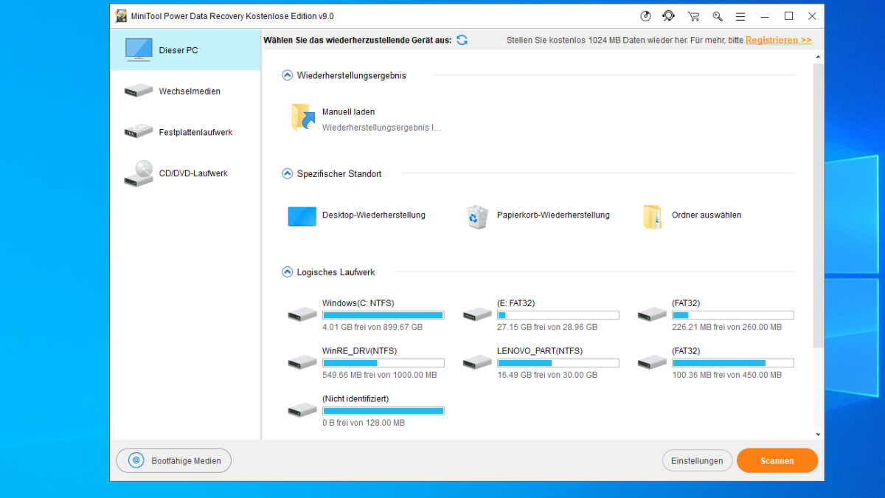Click the Bootfähige Medien button
The height and width of the screenshot is (498, 885).
pos(173,460)
